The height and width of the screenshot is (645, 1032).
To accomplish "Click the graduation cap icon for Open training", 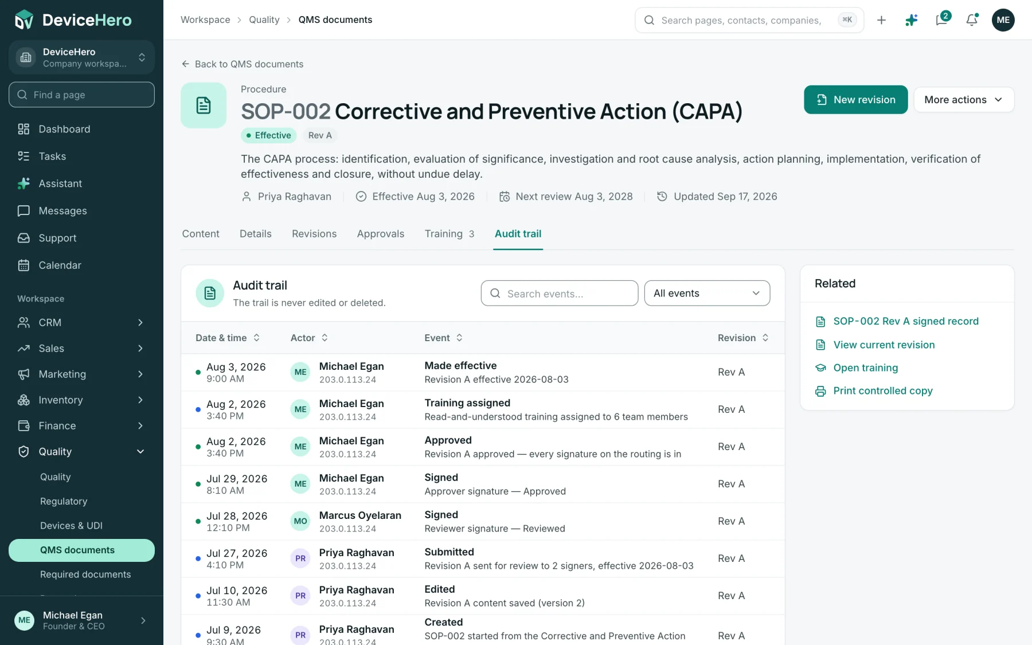I will click(820, 368).
